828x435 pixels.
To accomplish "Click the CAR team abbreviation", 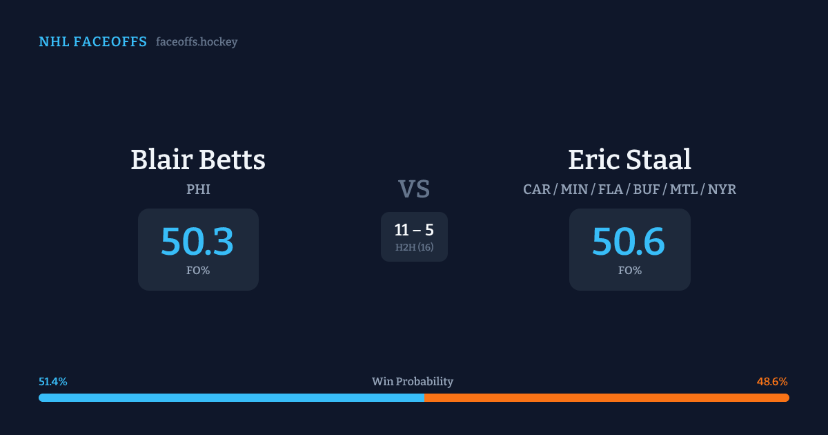I will tap(536, 189).
